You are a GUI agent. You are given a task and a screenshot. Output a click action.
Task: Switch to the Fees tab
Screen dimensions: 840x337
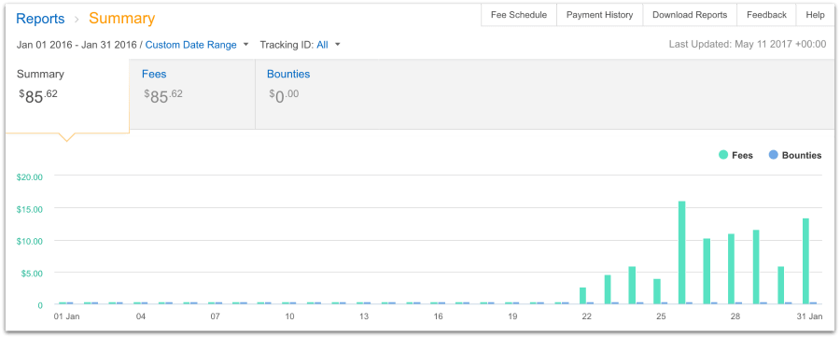192,94
